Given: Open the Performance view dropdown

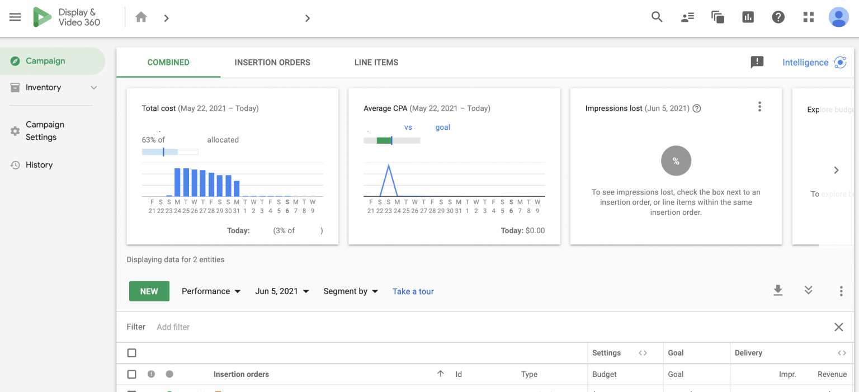Looking at the screenshot, I should coord(211,291).
